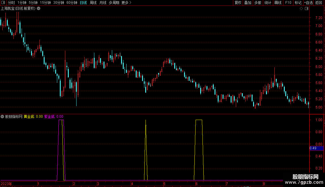Add stock via +自选 button
This screenshot has height=187, width=325.
(x=308, y=3)
